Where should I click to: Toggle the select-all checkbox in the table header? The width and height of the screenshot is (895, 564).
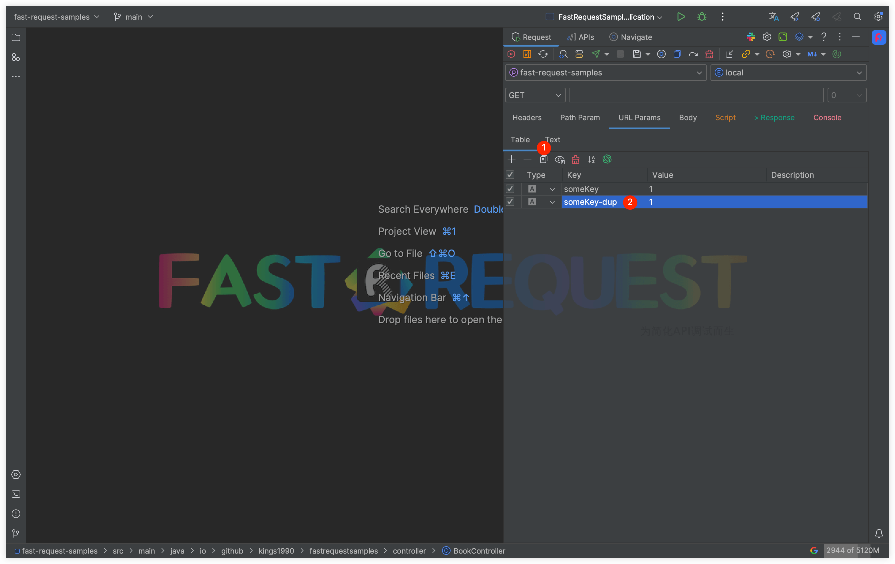(x=510, y=175)
